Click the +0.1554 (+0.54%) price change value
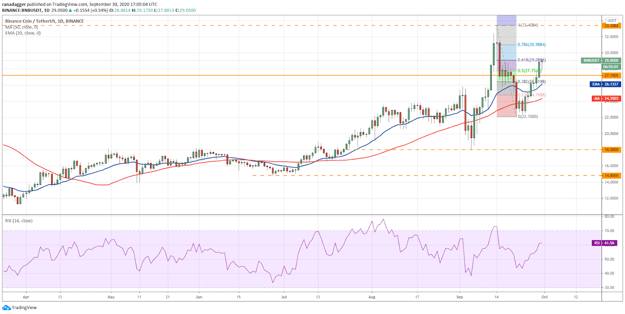The image size is (625, 314). click(90, 10)
